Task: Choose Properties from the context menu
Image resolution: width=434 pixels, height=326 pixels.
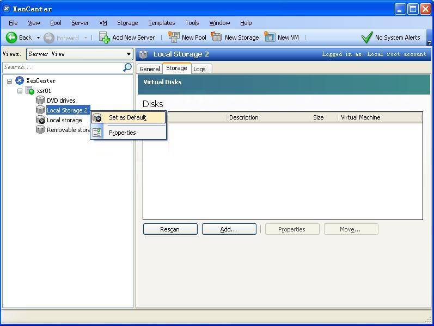Action: tap(129, 133)
